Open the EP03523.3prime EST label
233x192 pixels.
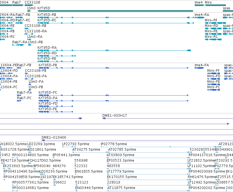tap(120, 161)
